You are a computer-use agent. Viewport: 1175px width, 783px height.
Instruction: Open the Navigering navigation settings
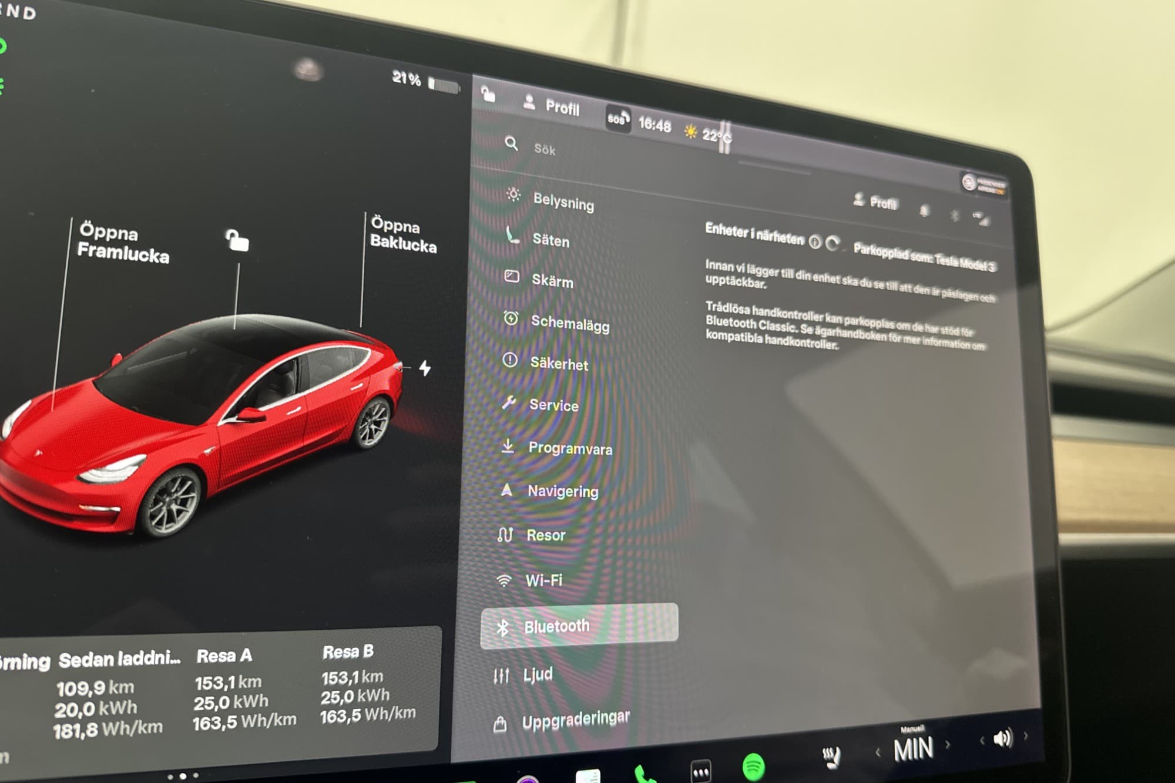(x=549, y=490)
